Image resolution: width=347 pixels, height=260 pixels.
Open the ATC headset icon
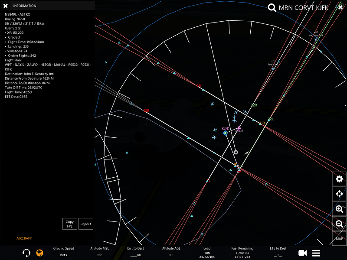pyautogui.click(x=26, y=253)
